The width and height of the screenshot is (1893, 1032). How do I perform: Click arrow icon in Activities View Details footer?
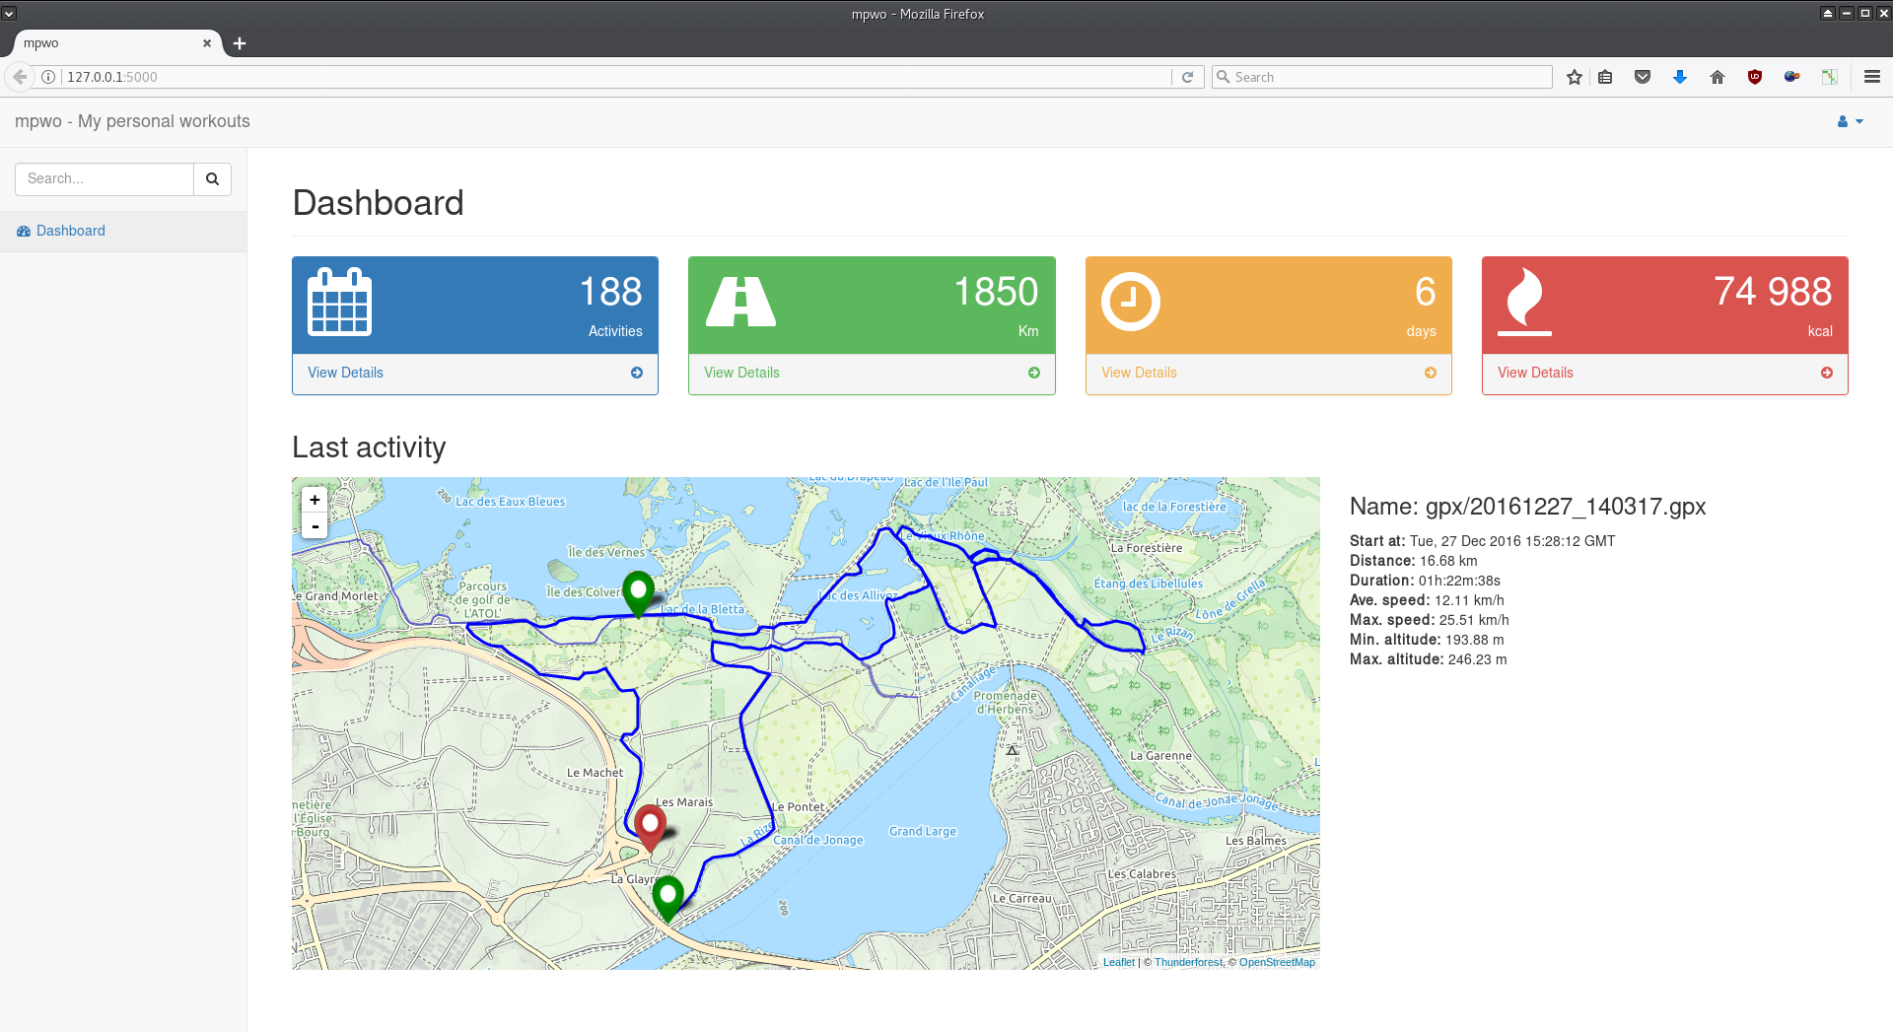(637, 373)
